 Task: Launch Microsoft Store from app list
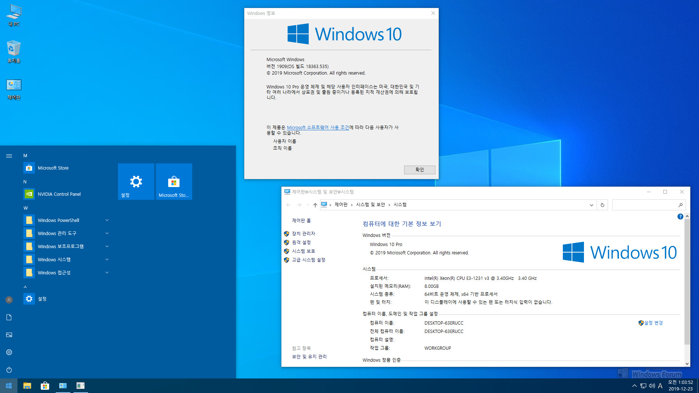pos(66,168)
